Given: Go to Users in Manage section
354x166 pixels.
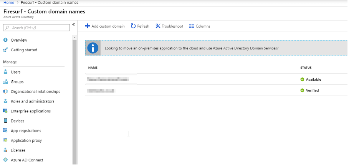Looking at the screenshot, I should click(x=16, y=72).
